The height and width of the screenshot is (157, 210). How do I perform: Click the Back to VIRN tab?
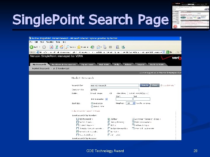[x=157, y=65]
